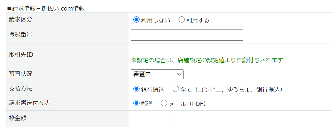
Task: Choose 銀行振込 as payment method
Action: [x=136, y=89]
